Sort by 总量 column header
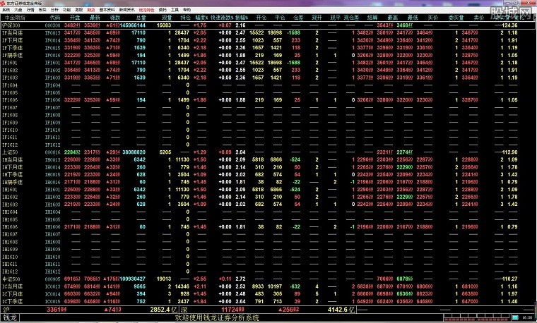537x323 pixels. point(141,17)
